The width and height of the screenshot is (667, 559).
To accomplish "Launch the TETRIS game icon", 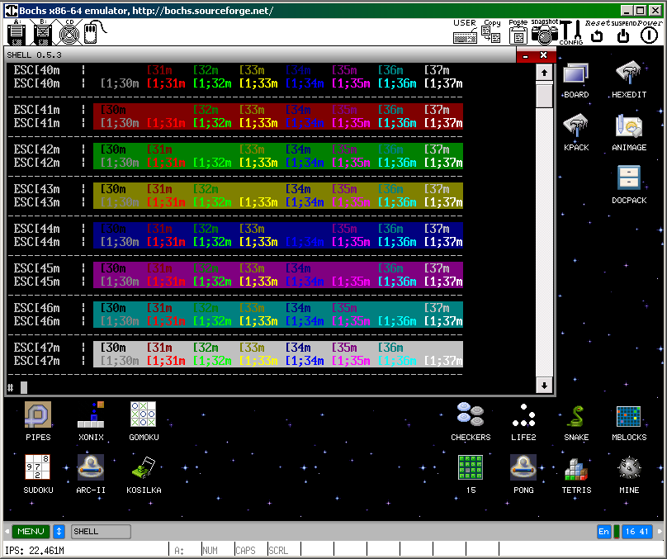I will [576, 468].
